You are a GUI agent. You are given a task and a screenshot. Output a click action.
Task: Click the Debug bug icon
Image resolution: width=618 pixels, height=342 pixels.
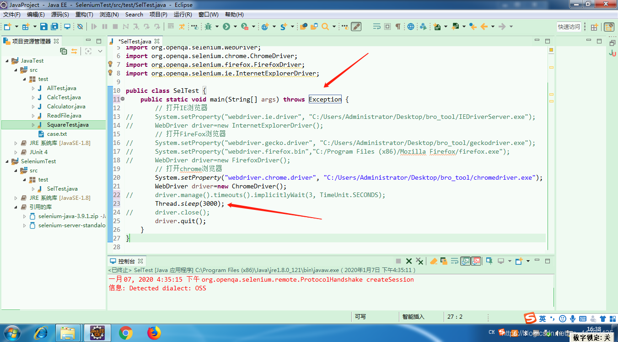point(208,27)
